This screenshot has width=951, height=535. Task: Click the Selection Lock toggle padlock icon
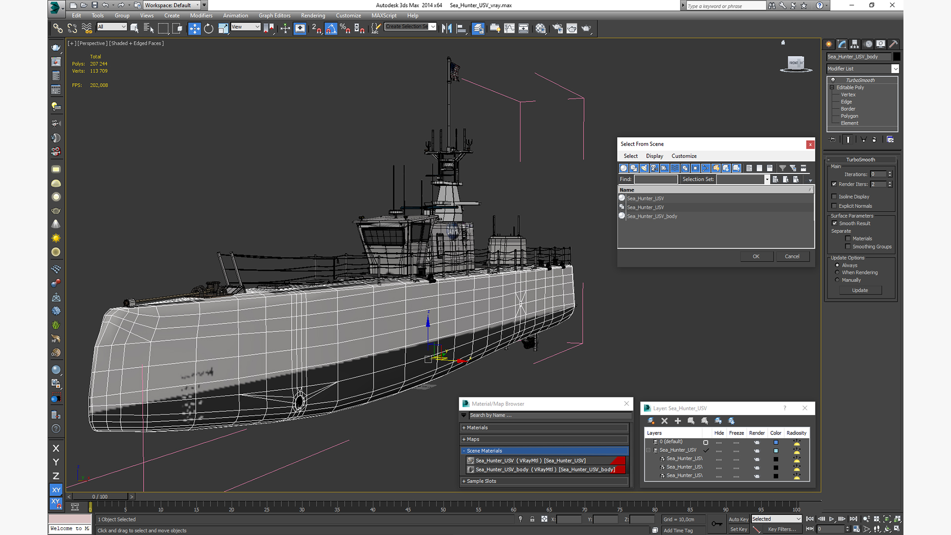(532, 519)
